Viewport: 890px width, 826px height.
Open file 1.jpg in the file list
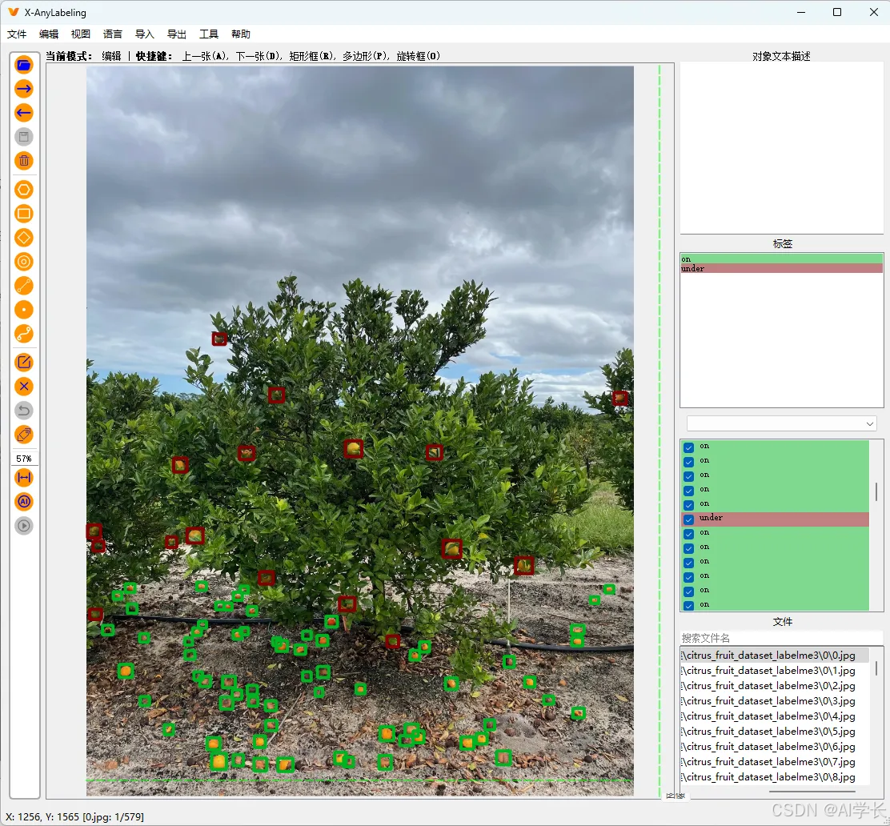coord(774,671)
